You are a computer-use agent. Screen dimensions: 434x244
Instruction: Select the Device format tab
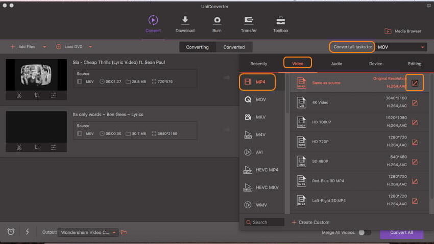point(376,64)
